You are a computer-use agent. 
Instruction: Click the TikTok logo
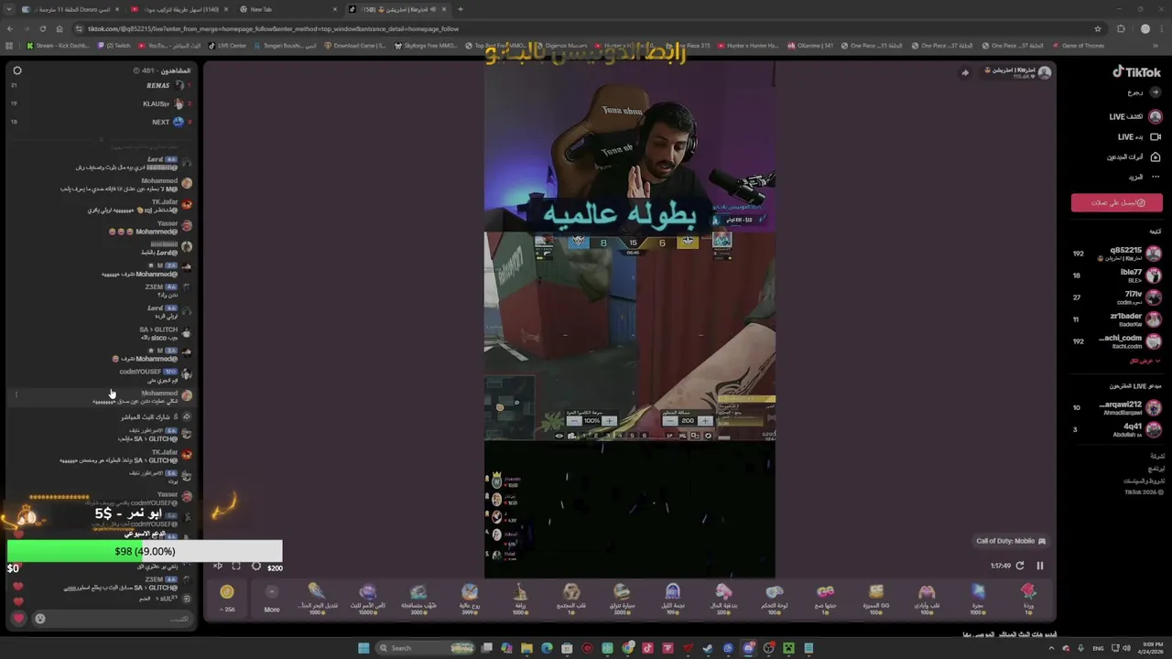click(x=1136, y=72)
